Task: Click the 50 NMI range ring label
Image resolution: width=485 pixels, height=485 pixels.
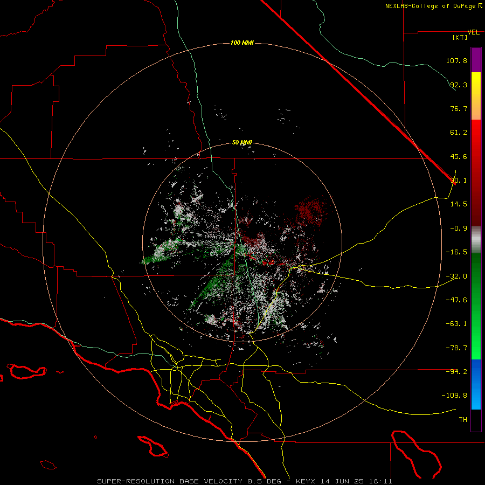Action: pos(242,143)
